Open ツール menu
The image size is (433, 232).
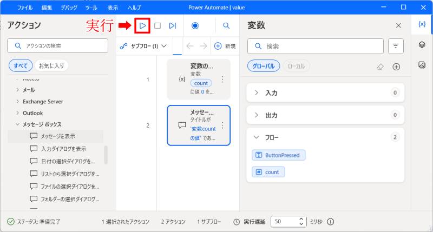point(91,8)
